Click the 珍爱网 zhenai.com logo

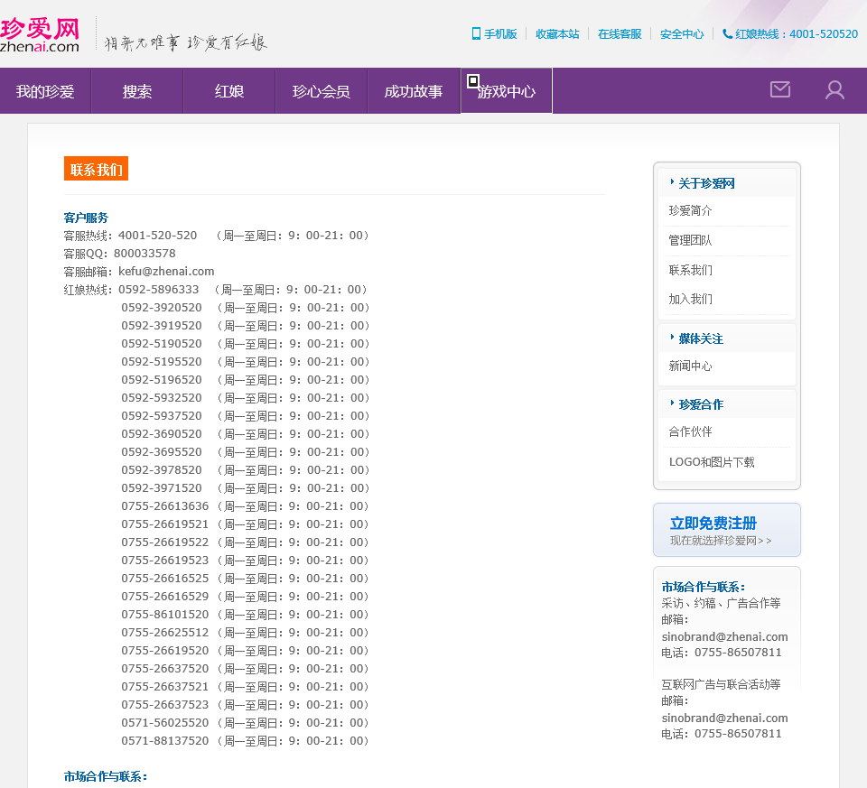[40, 35]
